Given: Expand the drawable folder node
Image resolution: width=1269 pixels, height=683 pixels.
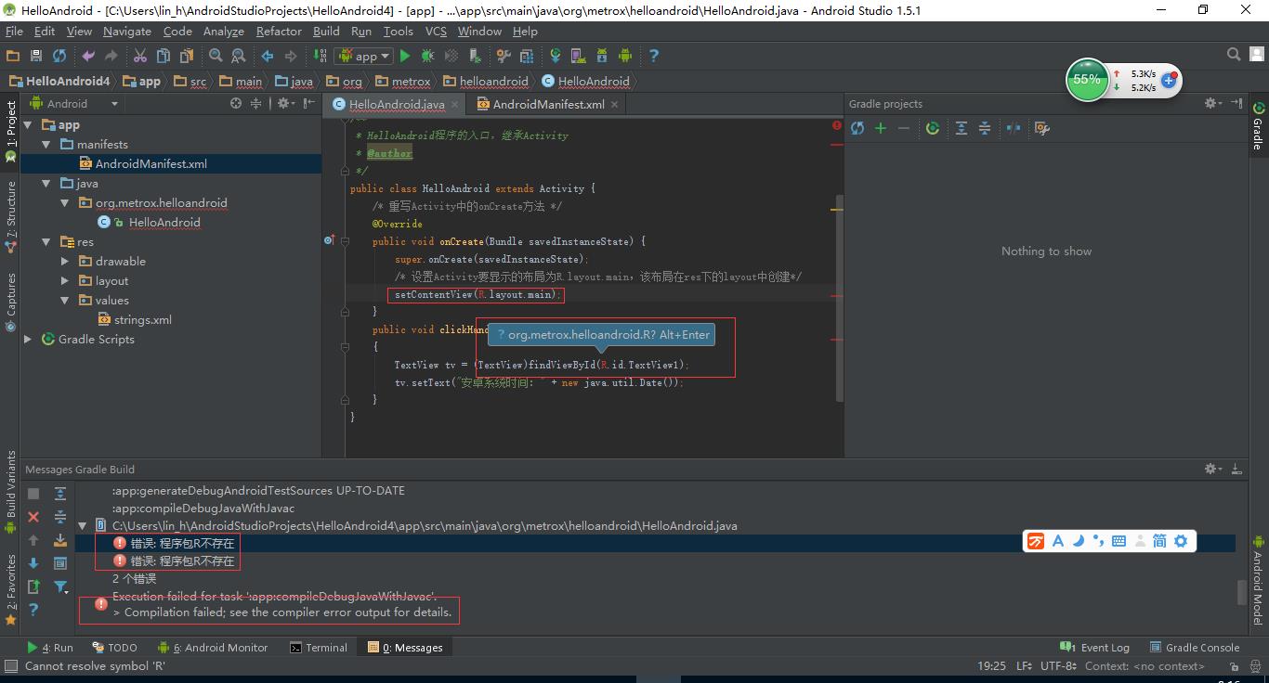Looking at the screenshot, I should (x=65, y=262).
